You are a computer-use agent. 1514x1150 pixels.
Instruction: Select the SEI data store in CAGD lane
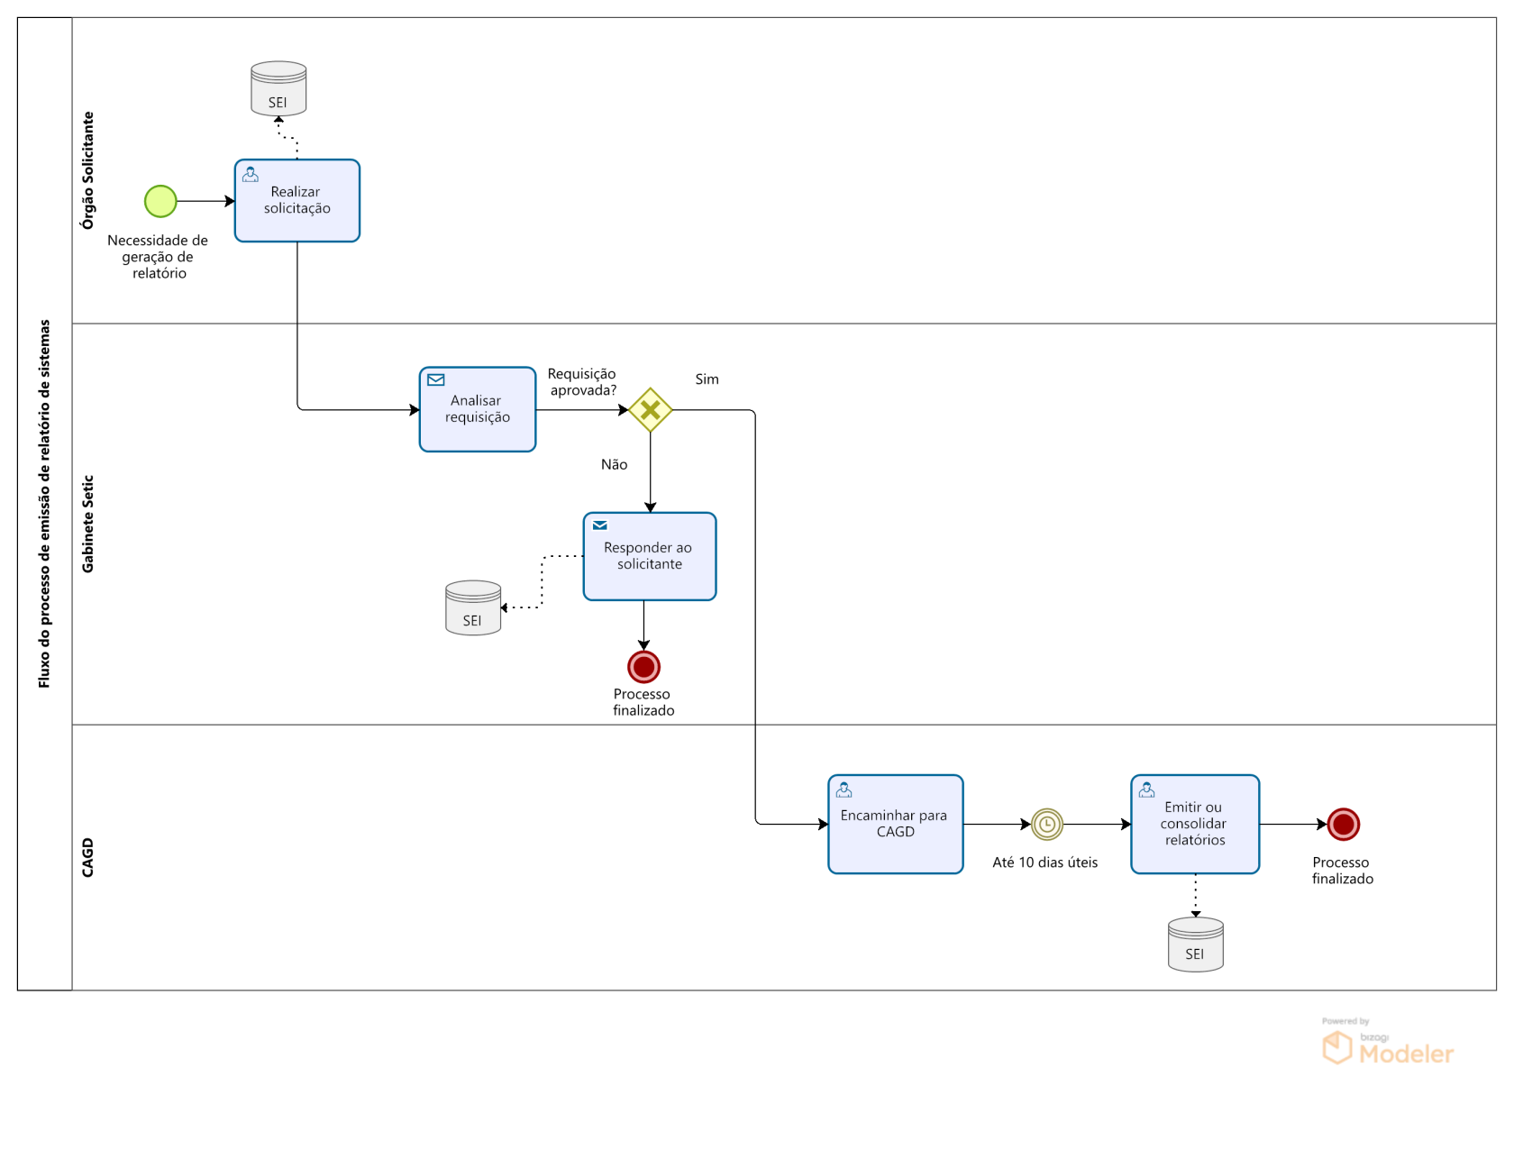coord(1196,945)
